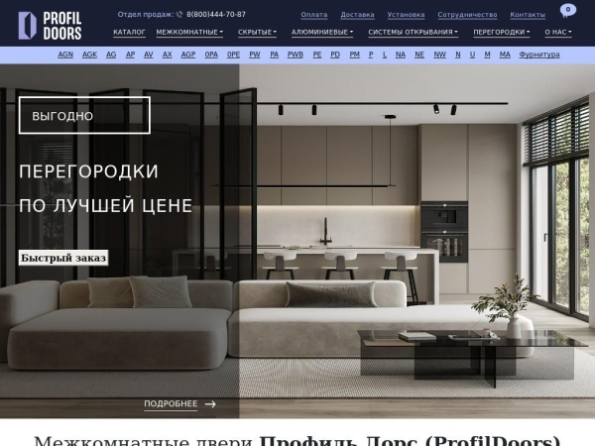595x446 pixels.
Task: Select the PW series link
Action: click(254, 55)
